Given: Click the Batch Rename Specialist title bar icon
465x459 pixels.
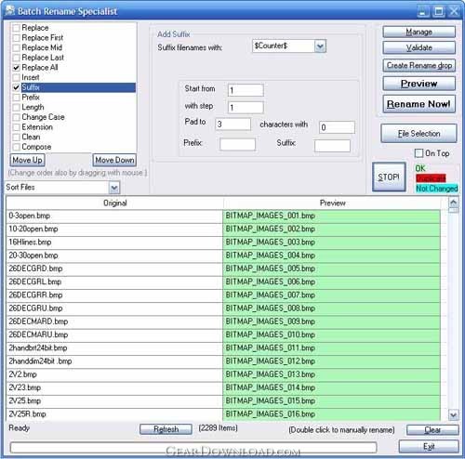Looking at the screenshot, I should (10, 10).
